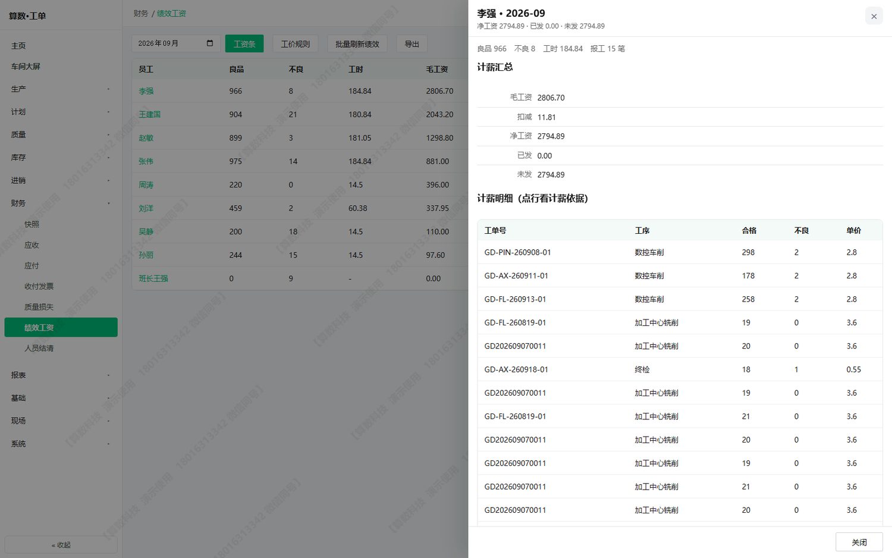Open 车间大屏 from the sidebar

(x=61, y=67)
